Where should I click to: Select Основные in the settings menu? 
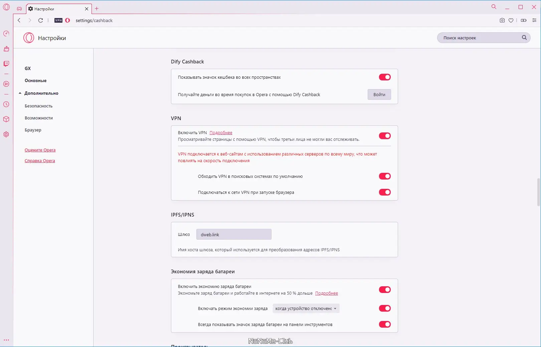[x=36, y=81]
